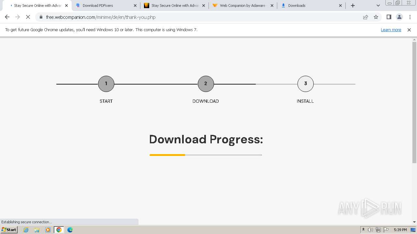Click the forward navigation arrow

tap(18, 17)
